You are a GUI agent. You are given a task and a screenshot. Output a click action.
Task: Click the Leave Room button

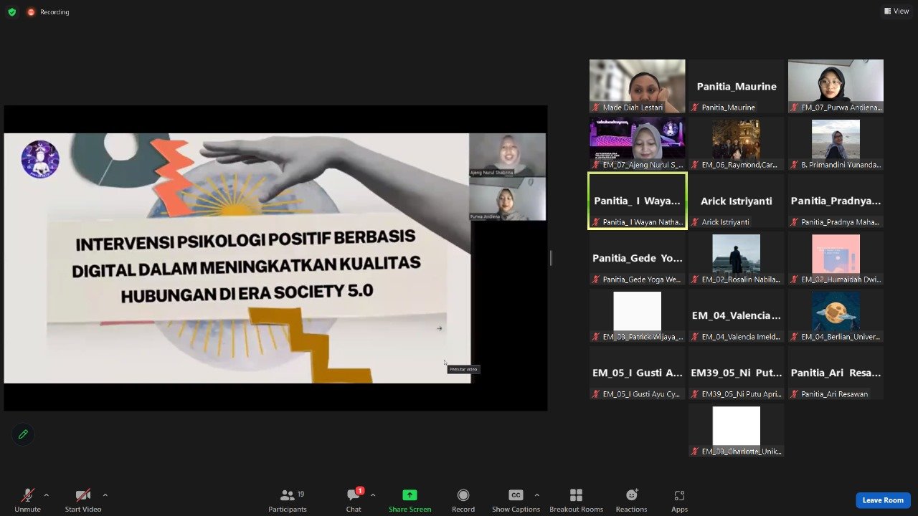pos(882,500)
